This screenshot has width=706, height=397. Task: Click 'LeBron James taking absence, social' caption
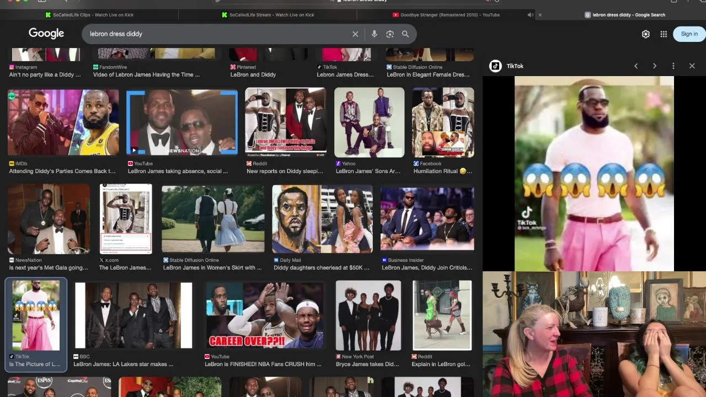tap(178, 171)
